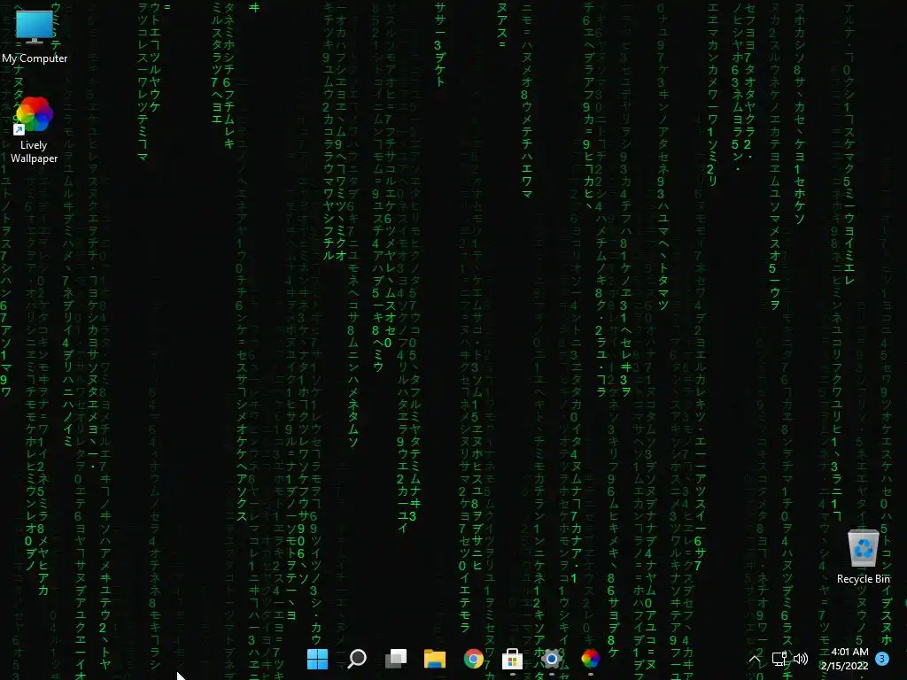The image size is (907, 680).
Task: Launch Google Chrome from the taskbar
Action: 474,659
